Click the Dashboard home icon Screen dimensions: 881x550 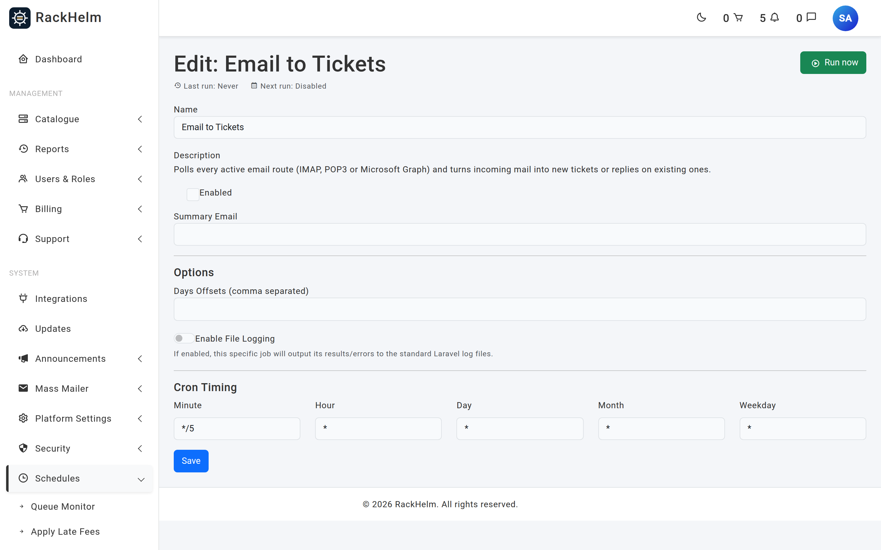23,59
